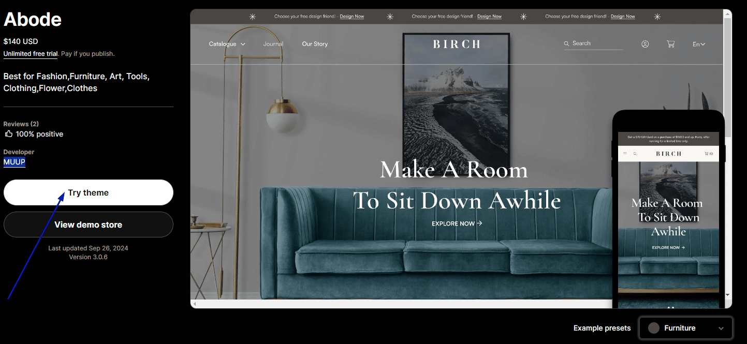Click EXPLORE NOW in mobile preview
This screenshot has width=747, height=344.
pos(668,248)
